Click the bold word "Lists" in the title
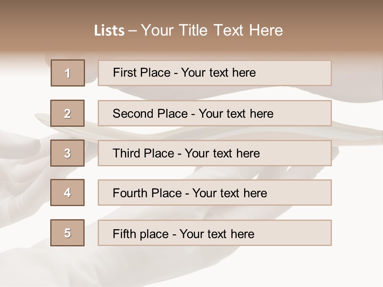The image size is (383, 287). point(109,31)
